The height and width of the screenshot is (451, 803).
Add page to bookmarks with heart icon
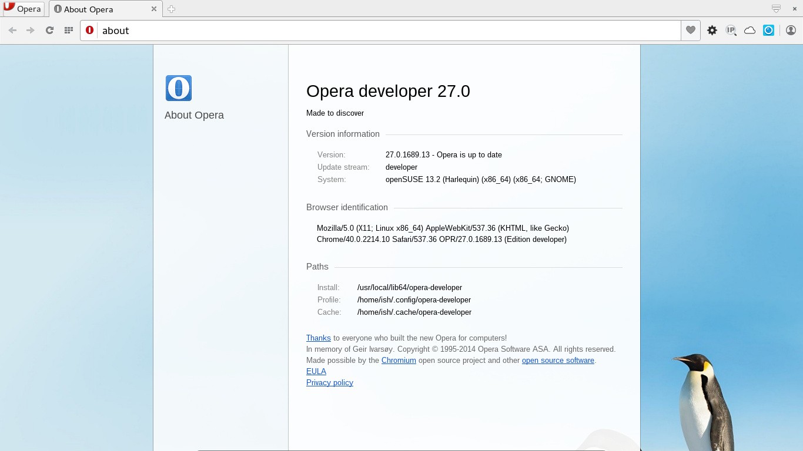click(x=691, y=31)
